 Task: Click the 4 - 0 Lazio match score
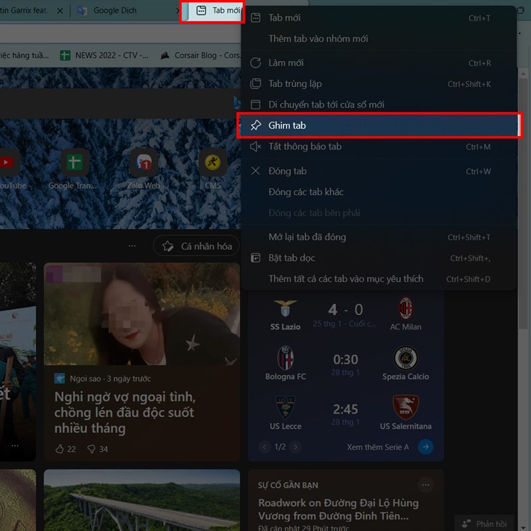click(345, 309)
